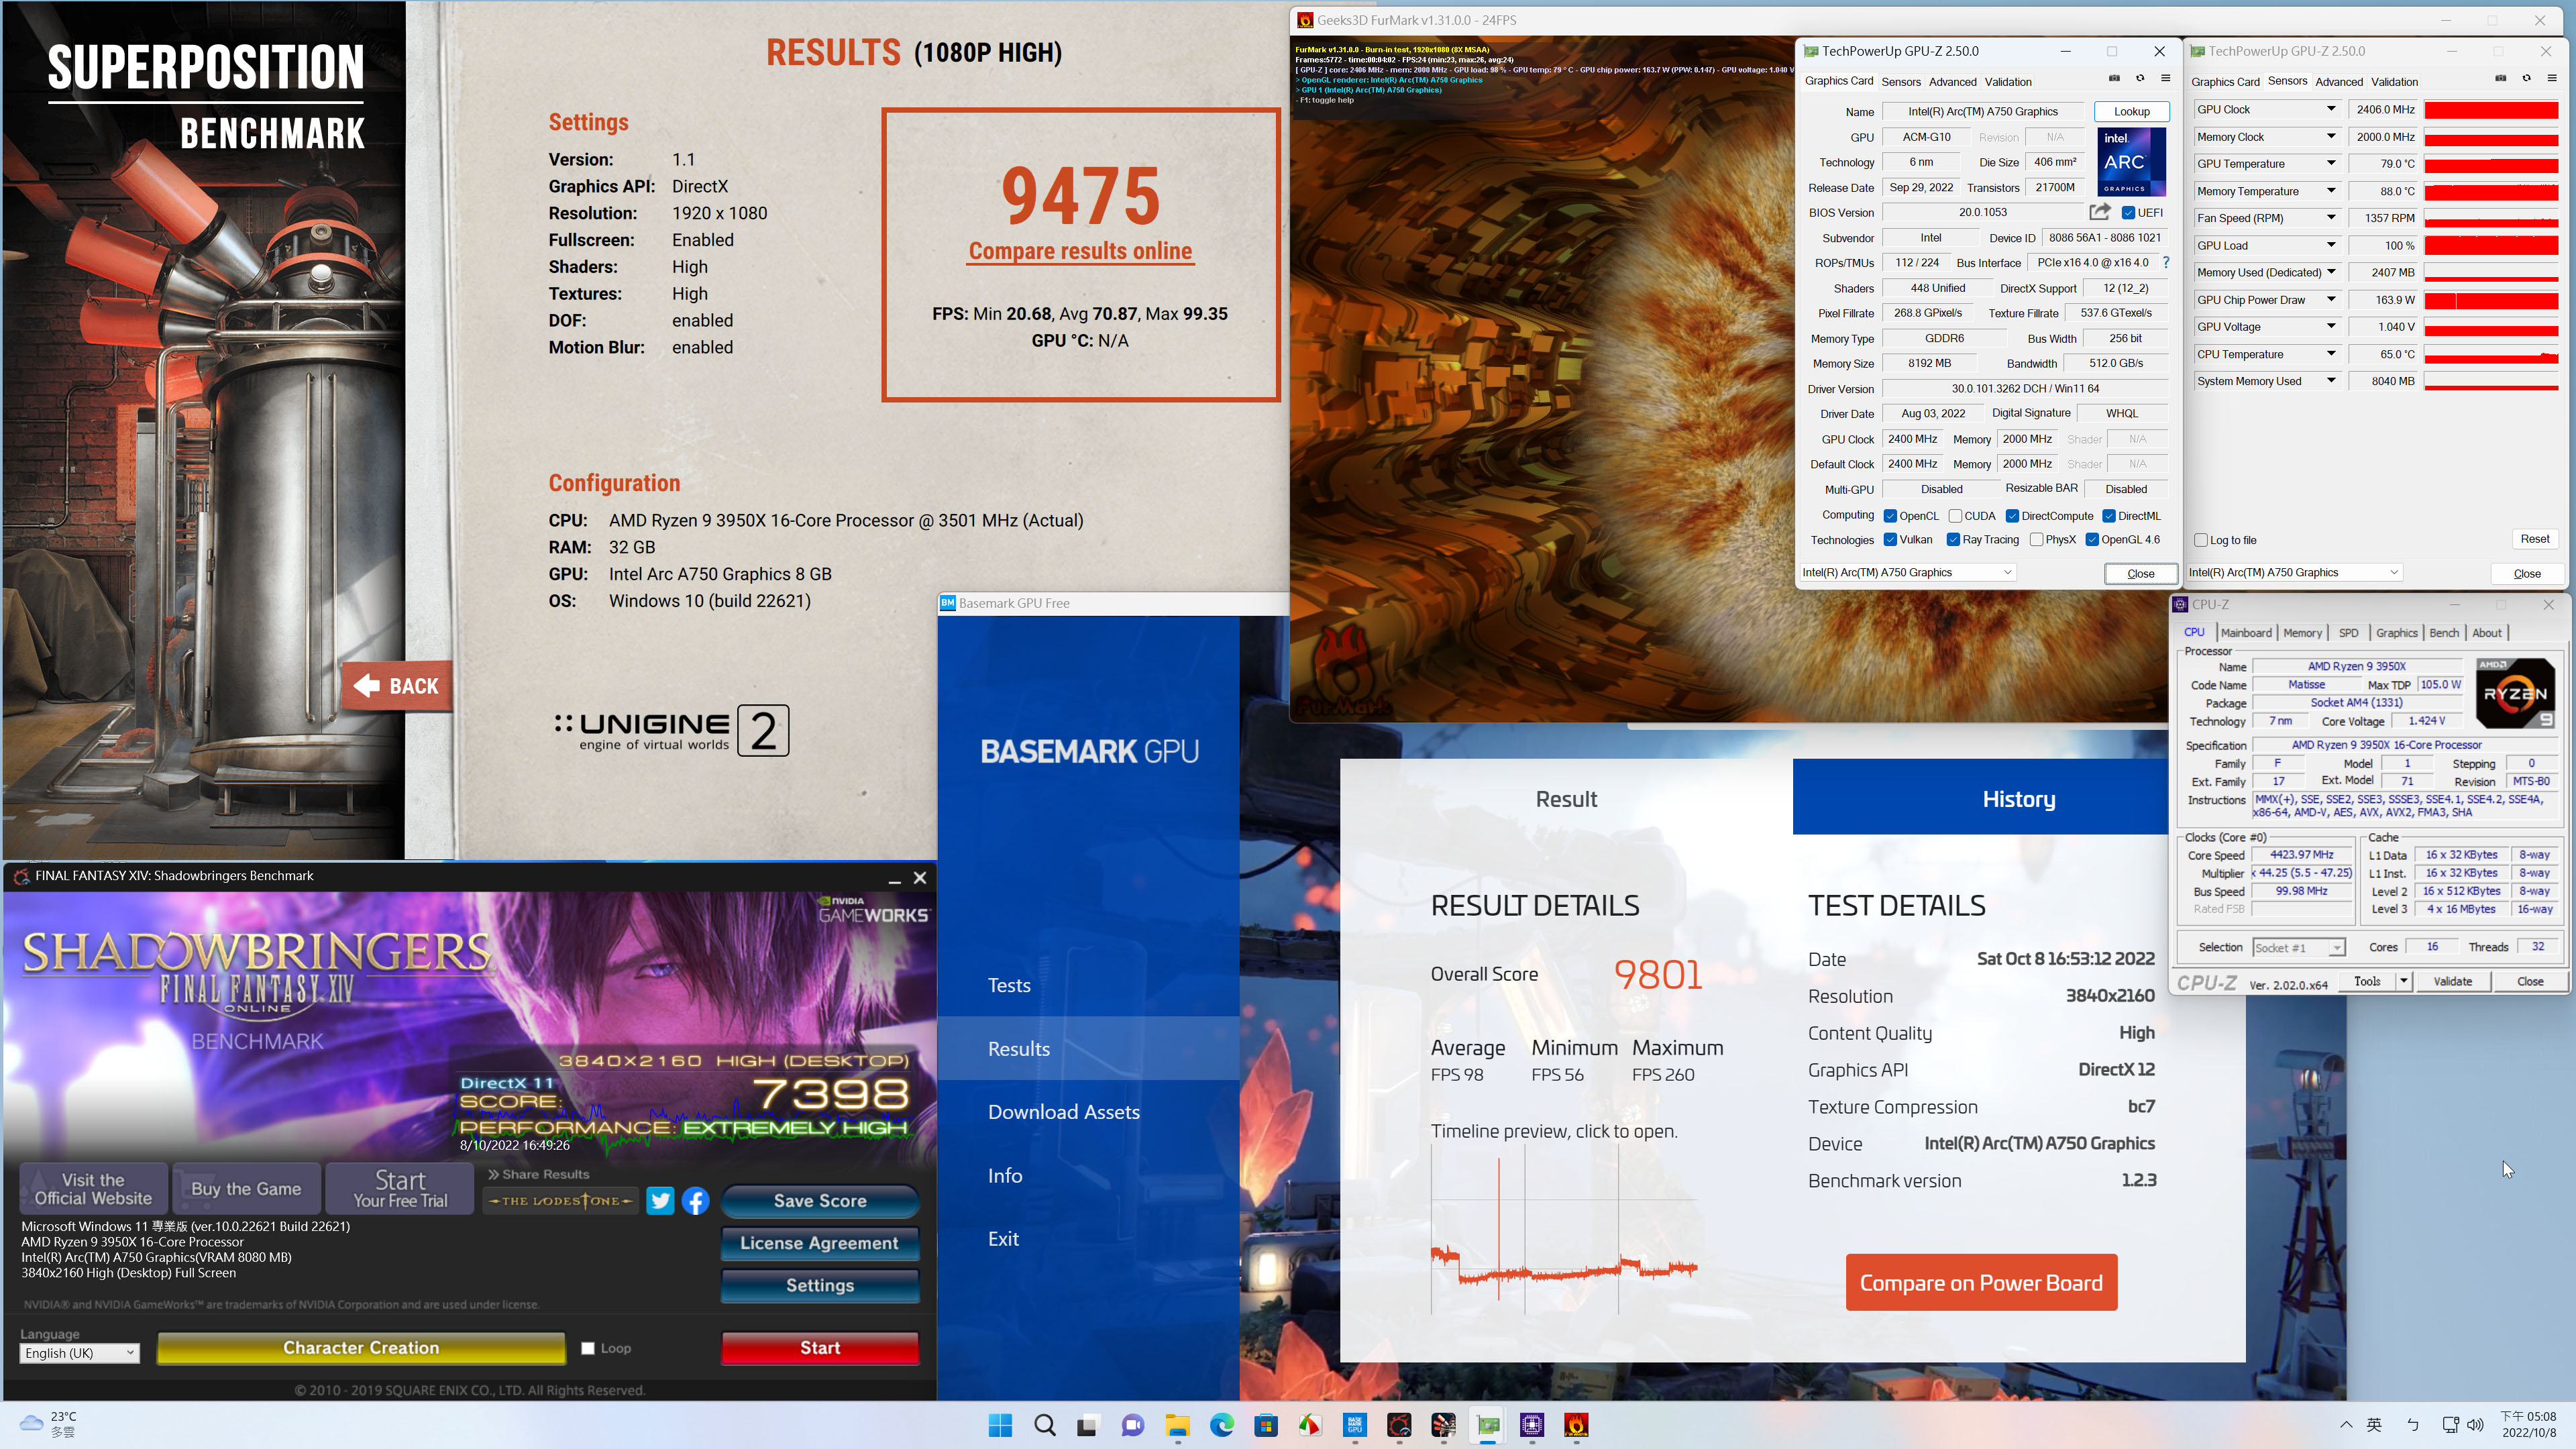Click the Windows Start button on taskbar
The height and width of the screenshot is (1449, 2576).
point(1000,1425)
